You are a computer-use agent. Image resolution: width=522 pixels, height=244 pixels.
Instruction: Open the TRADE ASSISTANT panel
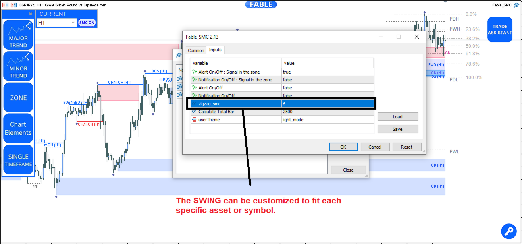tap(500, 29)
